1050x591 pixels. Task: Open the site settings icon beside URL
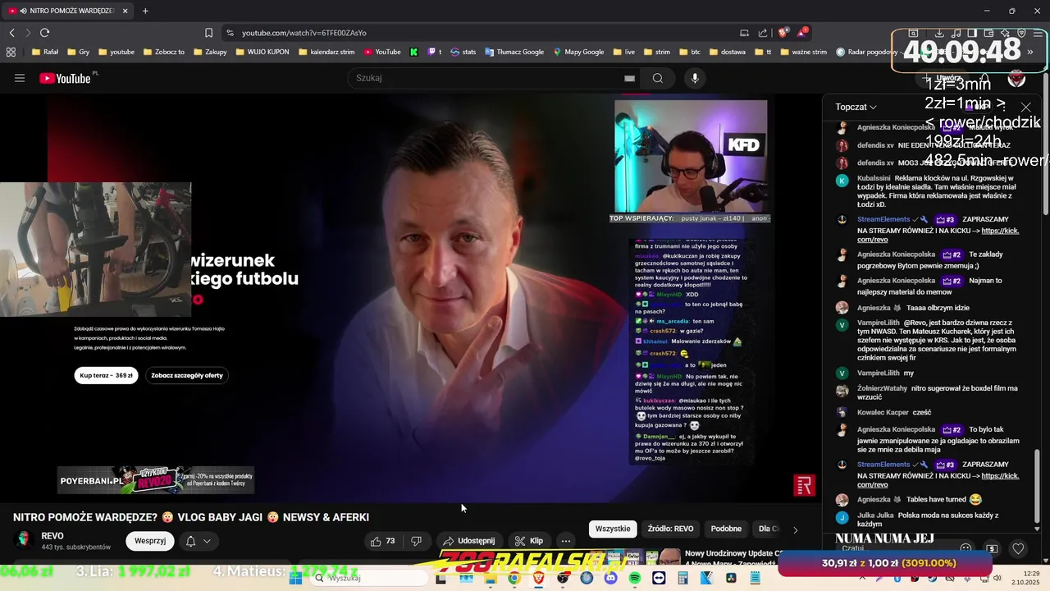point(230,33)
